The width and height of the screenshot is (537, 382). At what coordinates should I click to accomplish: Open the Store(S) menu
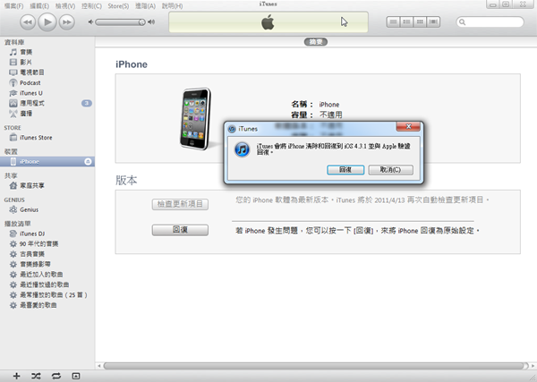click(x=118, y=6)
